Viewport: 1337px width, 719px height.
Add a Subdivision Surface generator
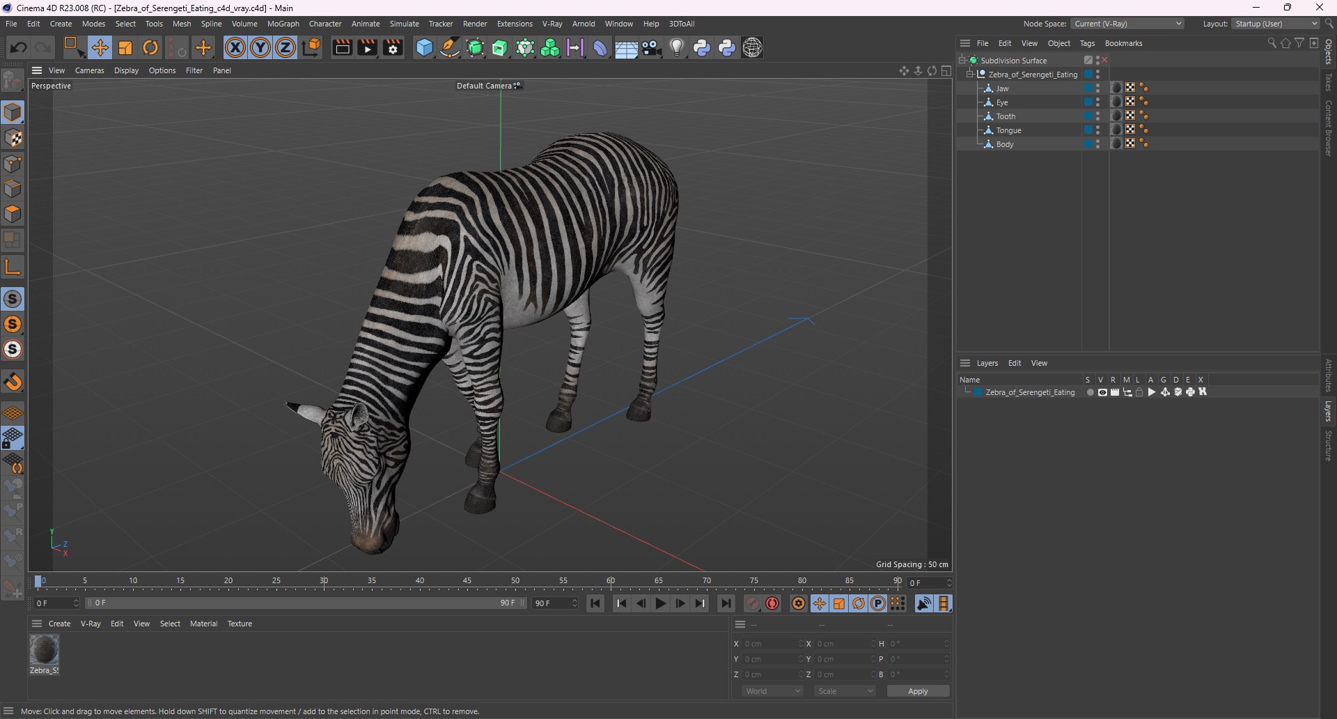476,47
